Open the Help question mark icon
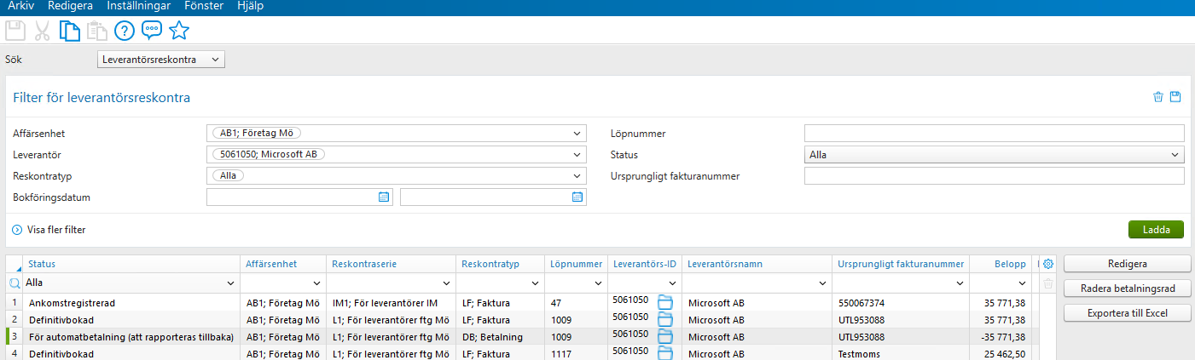The width and height of the screenshot is (1195, 360). pos(125,31)
